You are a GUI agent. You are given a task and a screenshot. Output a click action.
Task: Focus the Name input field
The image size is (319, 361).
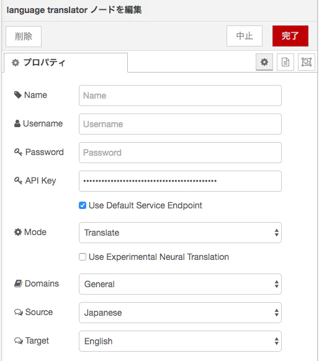click(x=180, y=96)
